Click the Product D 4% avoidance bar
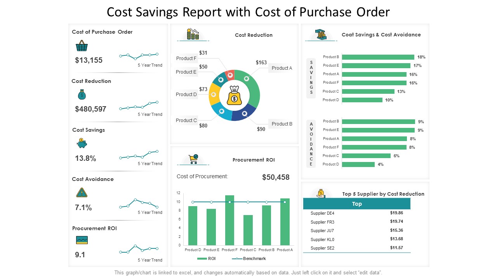The image size is (497, 279). (358, 164)
